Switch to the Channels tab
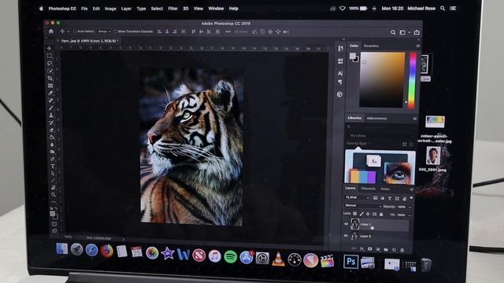 tap(368, 189)
